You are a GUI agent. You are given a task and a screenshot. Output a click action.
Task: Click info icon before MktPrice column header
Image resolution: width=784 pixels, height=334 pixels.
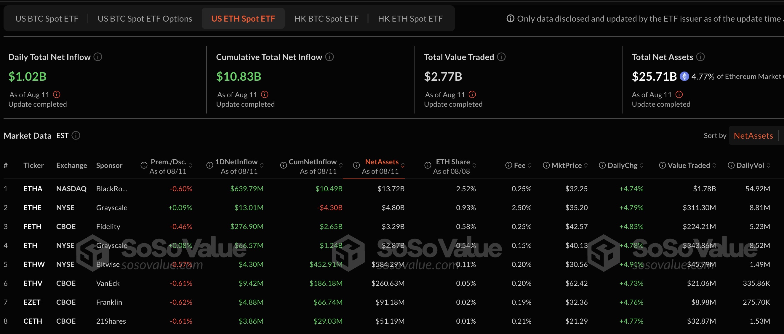(x=546, y=165)
